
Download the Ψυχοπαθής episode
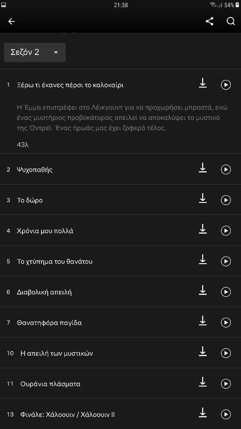pyautogui.click(x=203, y=168)
